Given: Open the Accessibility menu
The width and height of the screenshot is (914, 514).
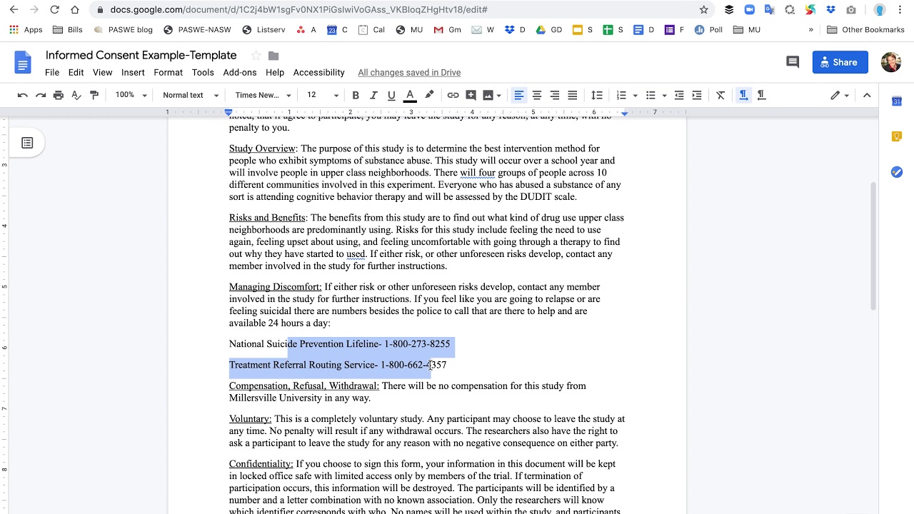Looking at the screenshot, I should click(318, 72).
